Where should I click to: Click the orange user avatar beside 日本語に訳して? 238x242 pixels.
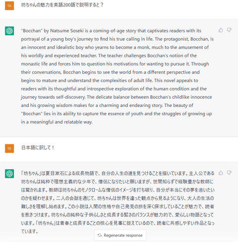[9, 148]
